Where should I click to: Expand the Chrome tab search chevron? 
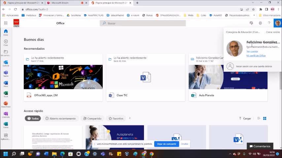tap(253, 3)
